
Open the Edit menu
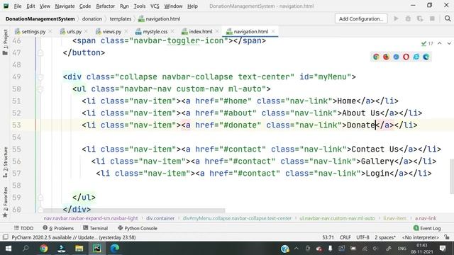click(x=31, y=6)
